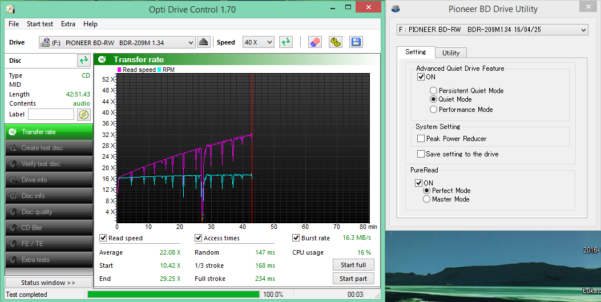The height and width of the screenshot is (302, 601).
Task: Click the Pioneer BD Drive Utility title icon
Action: click(396, 9)
